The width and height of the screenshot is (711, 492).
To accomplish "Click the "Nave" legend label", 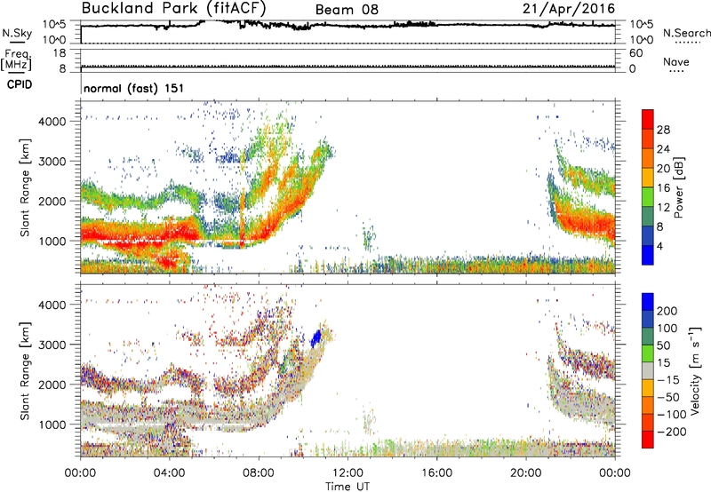I will (676, 61).
